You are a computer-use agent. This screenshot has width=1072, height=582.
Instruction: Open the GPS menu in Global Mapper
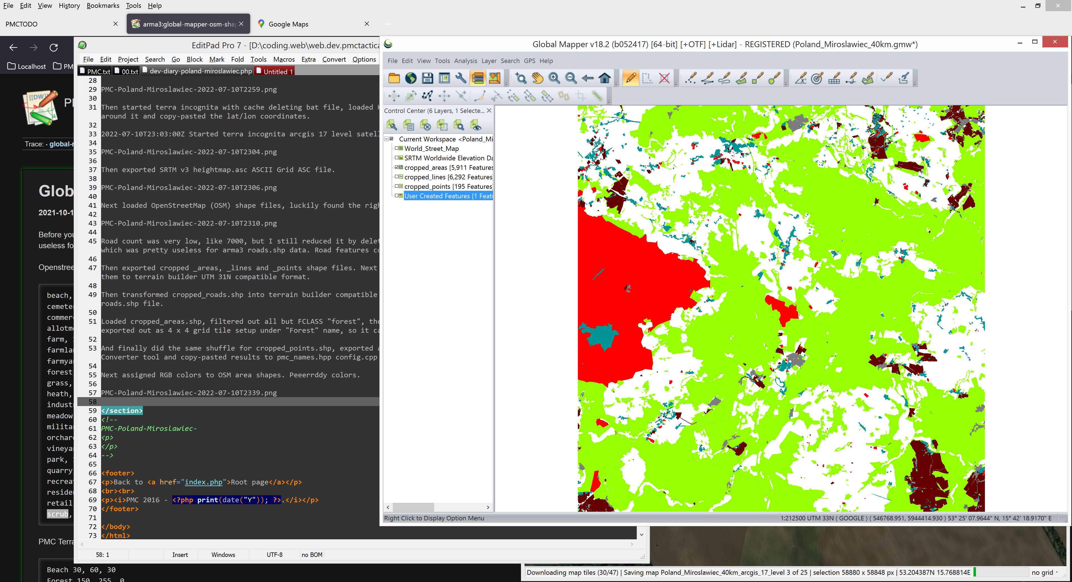(529, 61)
